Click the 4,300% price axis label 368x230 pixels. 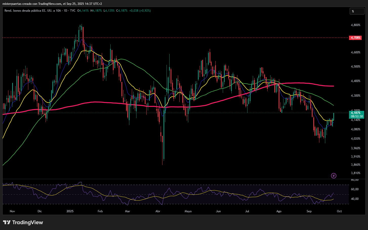pos(356,96)
